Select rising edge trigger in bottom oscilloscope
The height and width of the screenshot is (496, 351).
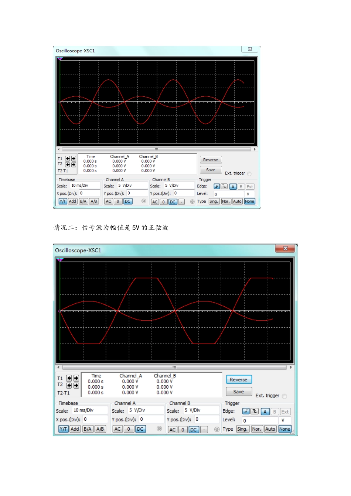[x=246, y=411]
